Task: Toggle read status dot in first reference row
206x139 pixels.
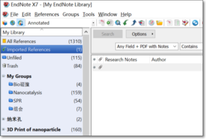Action: point(94,67)
